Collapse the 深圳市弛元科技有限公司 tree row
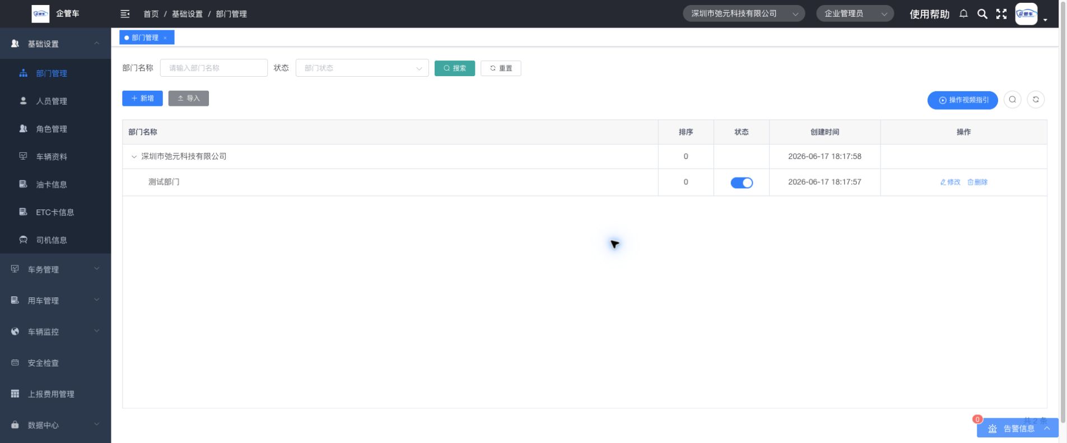Image resolution: width=1067 pixels, height=443 pixels. [134, 157]
